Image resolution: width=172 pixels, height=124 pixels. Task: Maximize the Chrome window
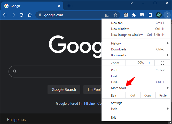155,3
